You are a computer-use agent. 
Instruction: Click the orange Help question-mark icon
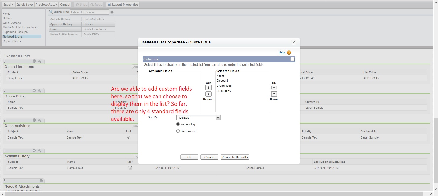click(x=289, y=53)
